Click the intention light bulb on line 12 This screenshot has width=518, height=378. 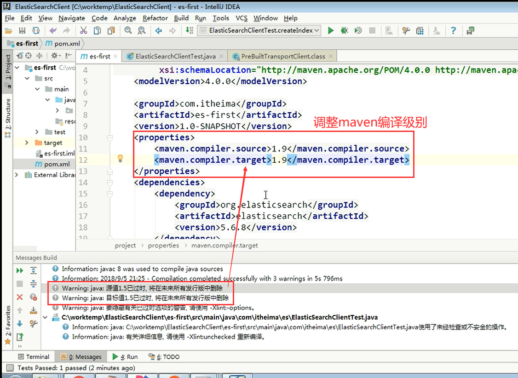pos(120,159)
